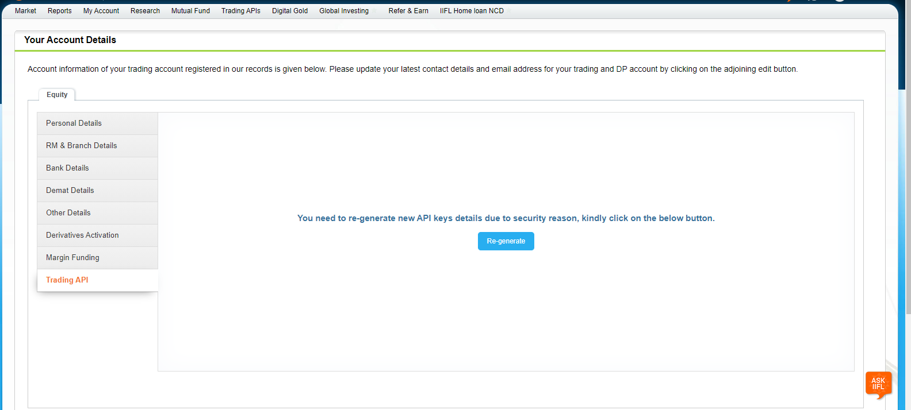Open Personal Details section

coord(97,123)
